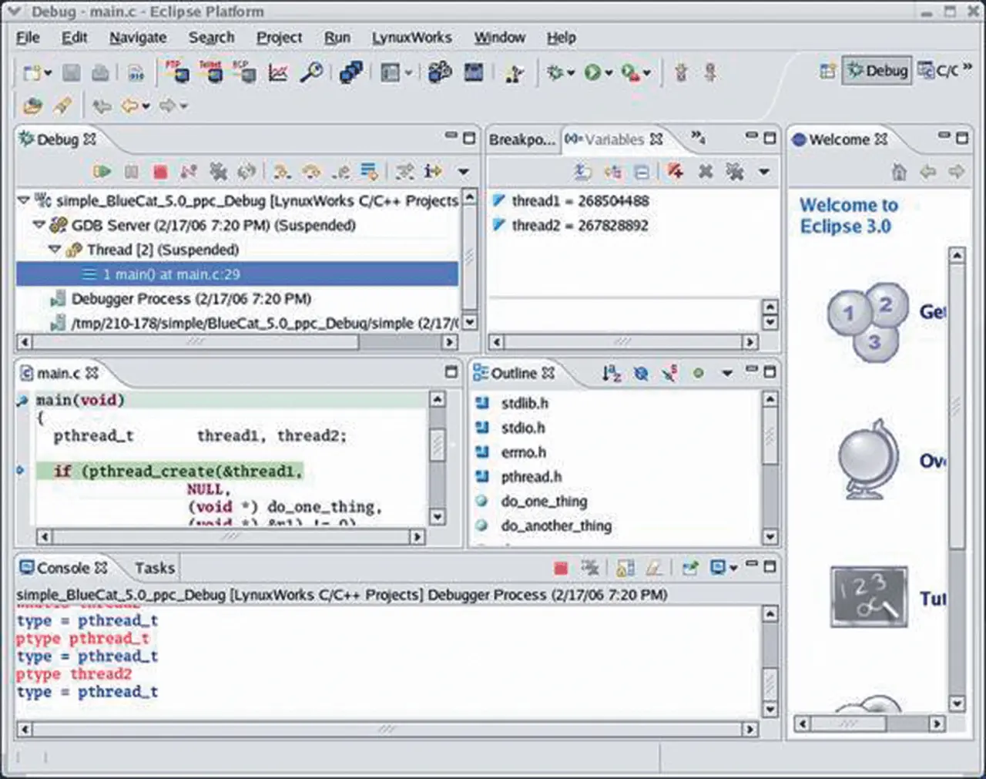Open the Debug view menu dropdown arrow
The width and height of the screenshot is (986, 779).
pos(464,171)
